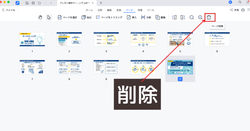This screenshot has height=131, width=250.
Task: Select the hand pan tool
Action: pyautogui.click(x=40, y=17)
